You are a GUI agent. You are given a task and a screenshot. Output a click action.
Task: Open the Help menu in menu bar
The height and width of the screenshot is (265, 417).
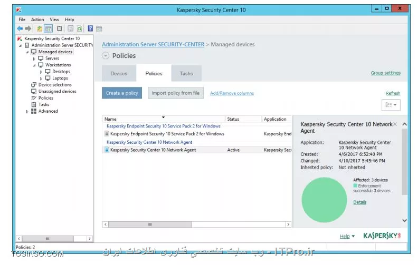pos(69,19)
